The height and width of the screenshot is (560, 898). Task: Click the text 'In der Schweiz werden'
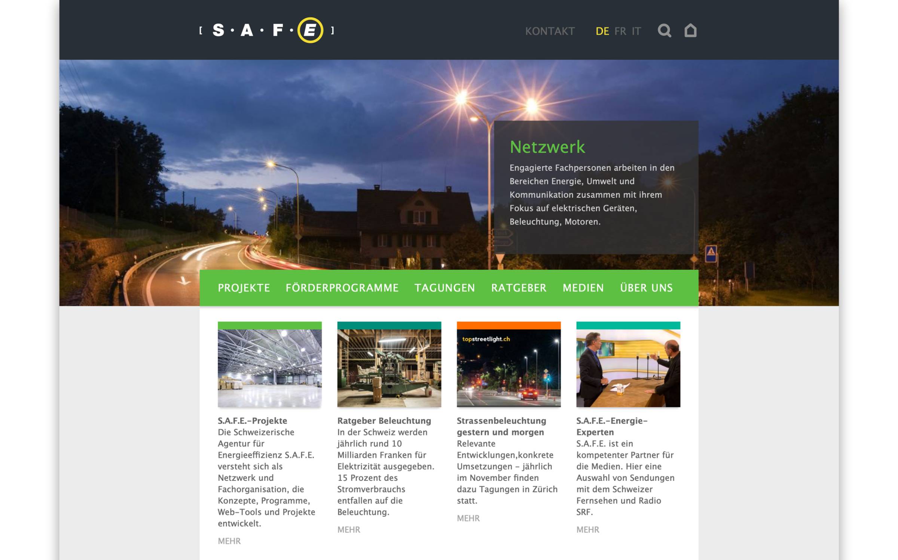382,432
